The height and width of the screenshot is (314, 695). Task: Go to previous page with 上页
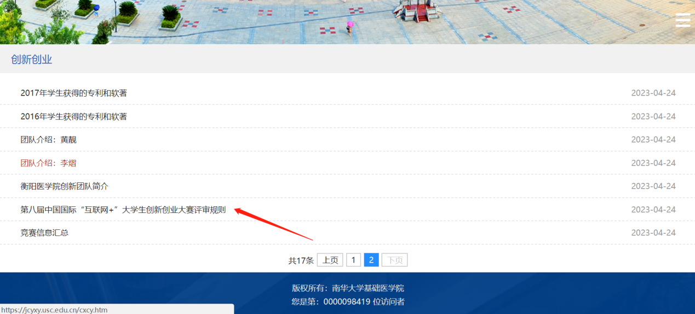click(330, 260)
